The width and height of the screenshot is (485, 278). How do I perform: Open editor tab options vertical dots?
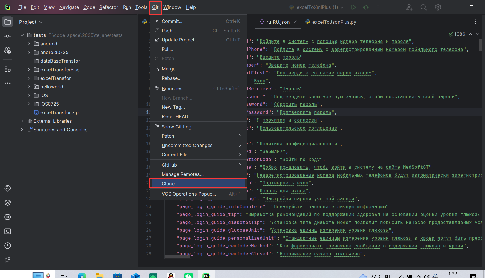476,22
